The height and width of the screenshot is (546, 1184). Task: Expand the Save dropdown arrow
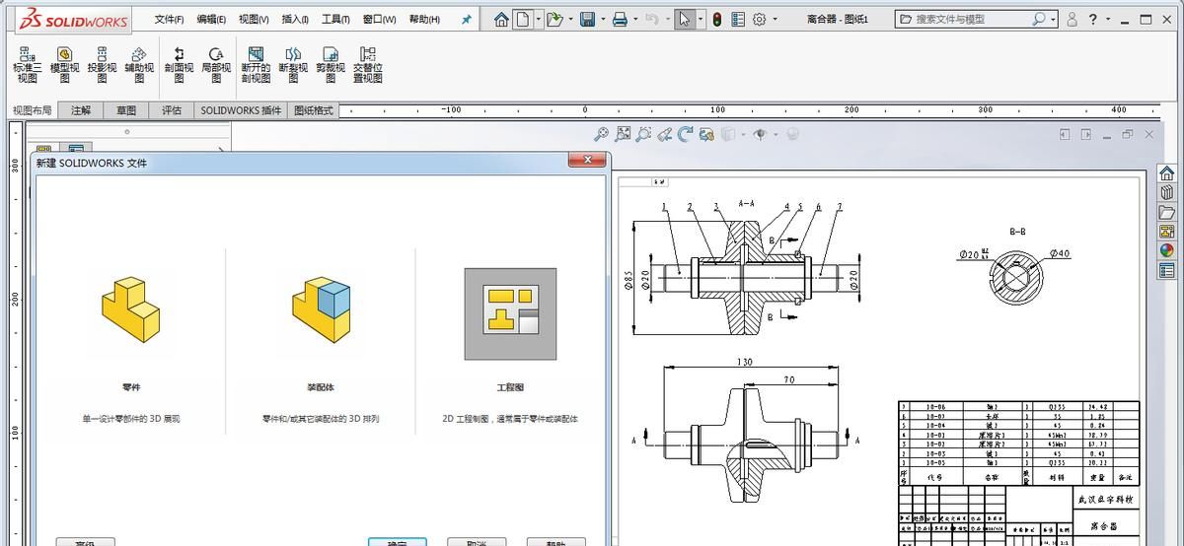(602, 19)
